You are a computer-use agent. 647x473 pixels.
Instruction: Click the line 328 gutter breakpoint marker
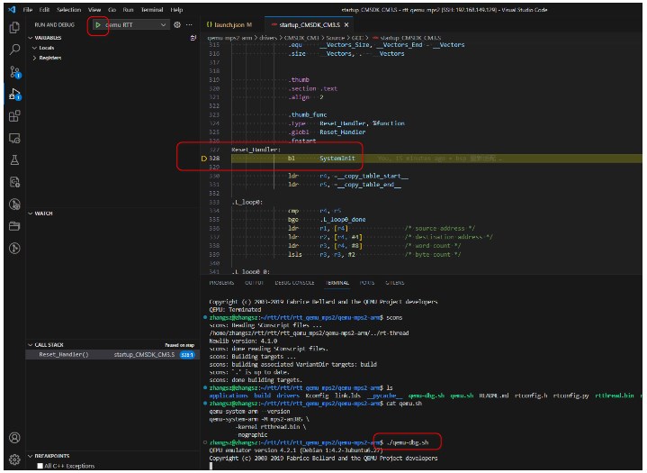click(205, 159)
